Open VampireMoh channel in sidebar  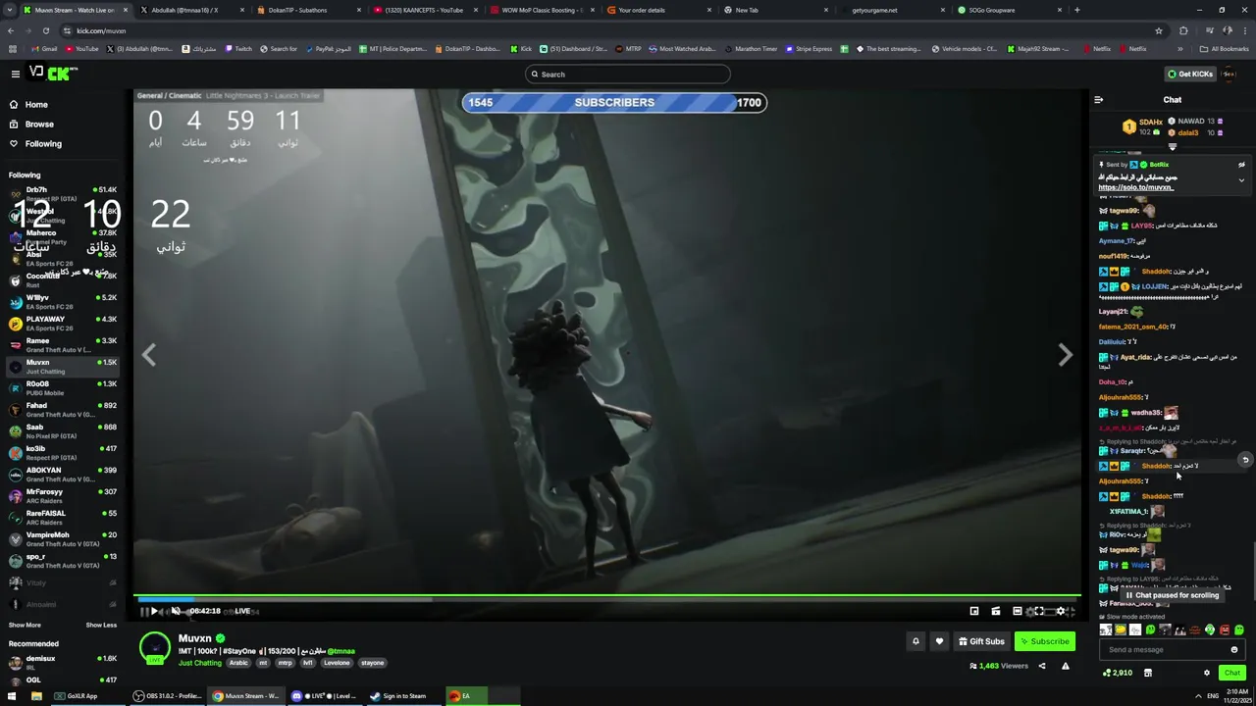[x=64, y=538]
